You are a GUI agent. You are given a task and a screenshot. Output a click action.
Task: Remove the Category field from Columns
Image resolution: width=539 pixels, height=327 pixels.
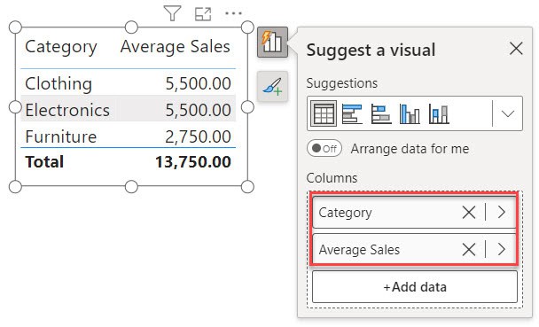tap(469, 213)
